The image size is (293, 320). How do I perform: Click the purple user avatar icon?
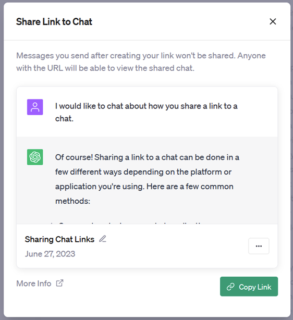[x=35, y=107]
